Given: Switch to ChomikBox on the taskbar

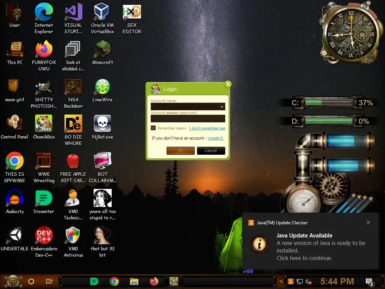Looking at the screenshot, I should click(x=174, y=281).
